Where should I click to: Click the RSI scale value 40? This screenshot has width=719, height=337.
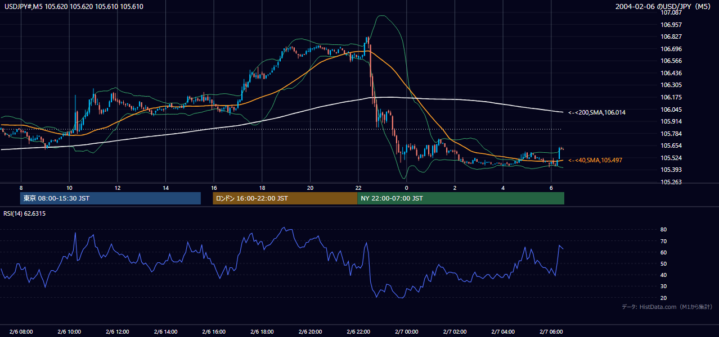click(663, 275)
